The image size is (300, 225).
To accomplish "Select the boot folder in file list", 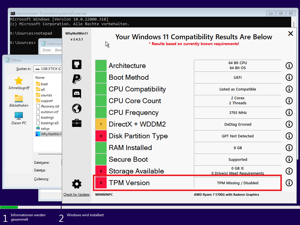I will click(42, 84).
